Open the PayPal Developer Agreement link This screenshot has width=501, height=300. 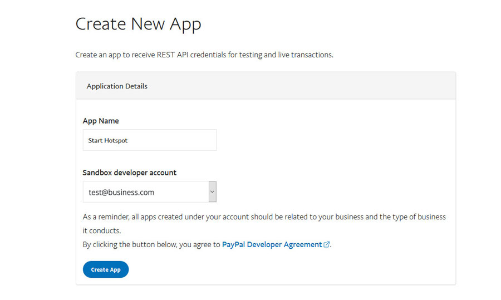tap(272, 244)
